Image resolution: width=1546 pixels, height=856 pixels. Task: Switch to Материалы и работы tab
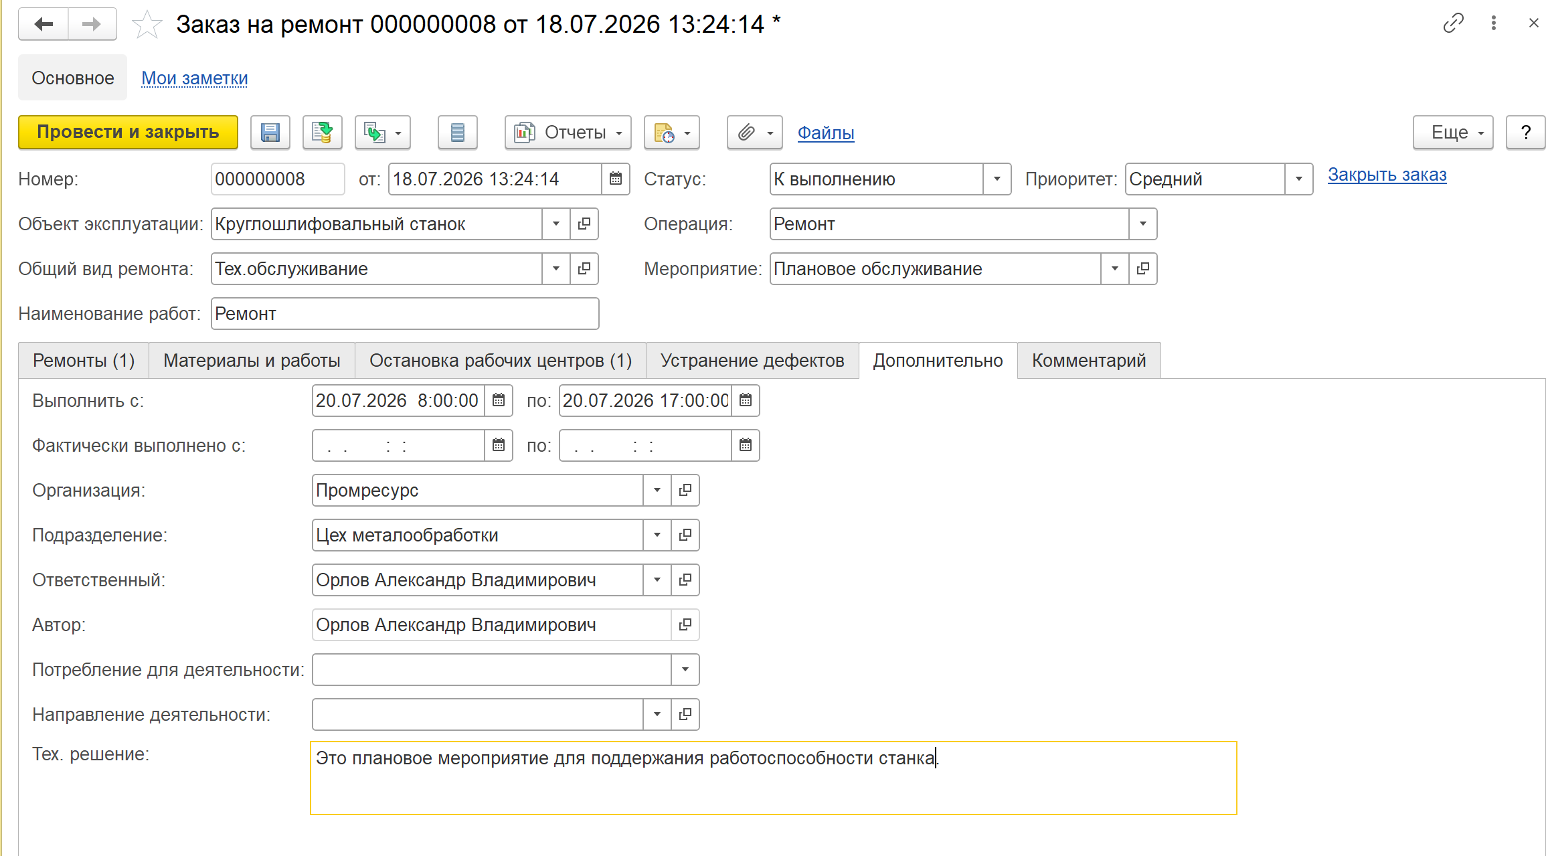coord(252,361)
